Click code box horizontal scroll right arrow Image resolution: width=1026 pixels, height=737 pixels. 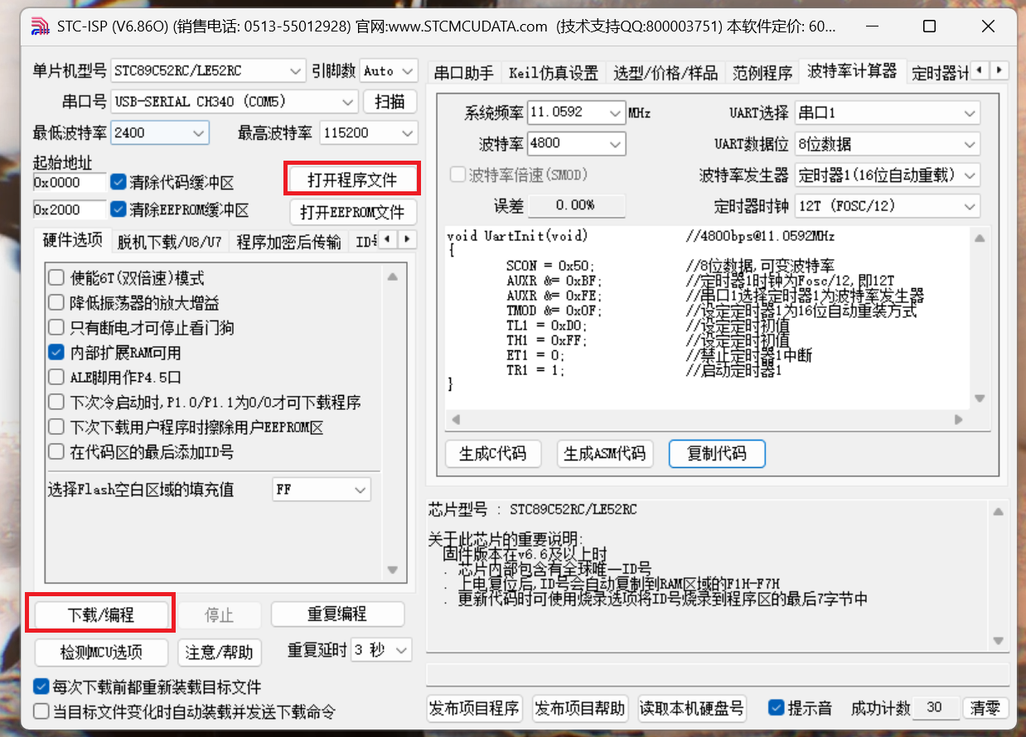click(959, 420)
